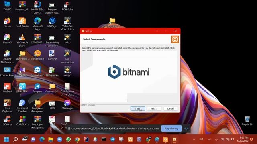Select CSS introduction video file
Image resolution: width=257 pixels, height=144 pixels.
click(67, 57)
